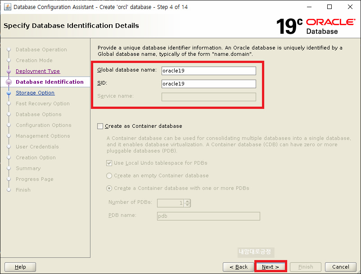This screenshot has height=274, width=361.
Task: Select Create a Container database with PDBs
Action: 109,189
